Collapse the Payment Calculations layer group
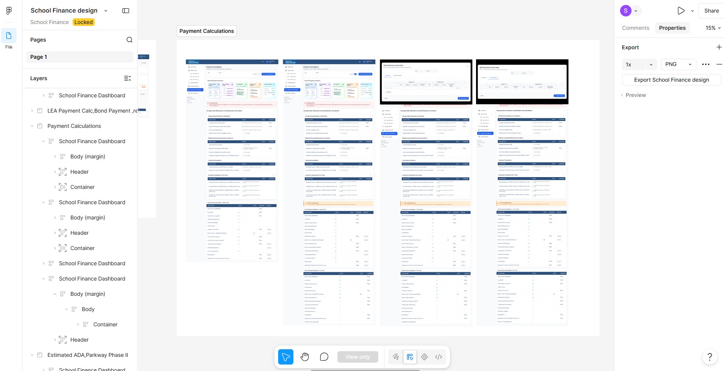Viewport: 724px width, 371px height. pyautogui.click(x=32, y=126)
